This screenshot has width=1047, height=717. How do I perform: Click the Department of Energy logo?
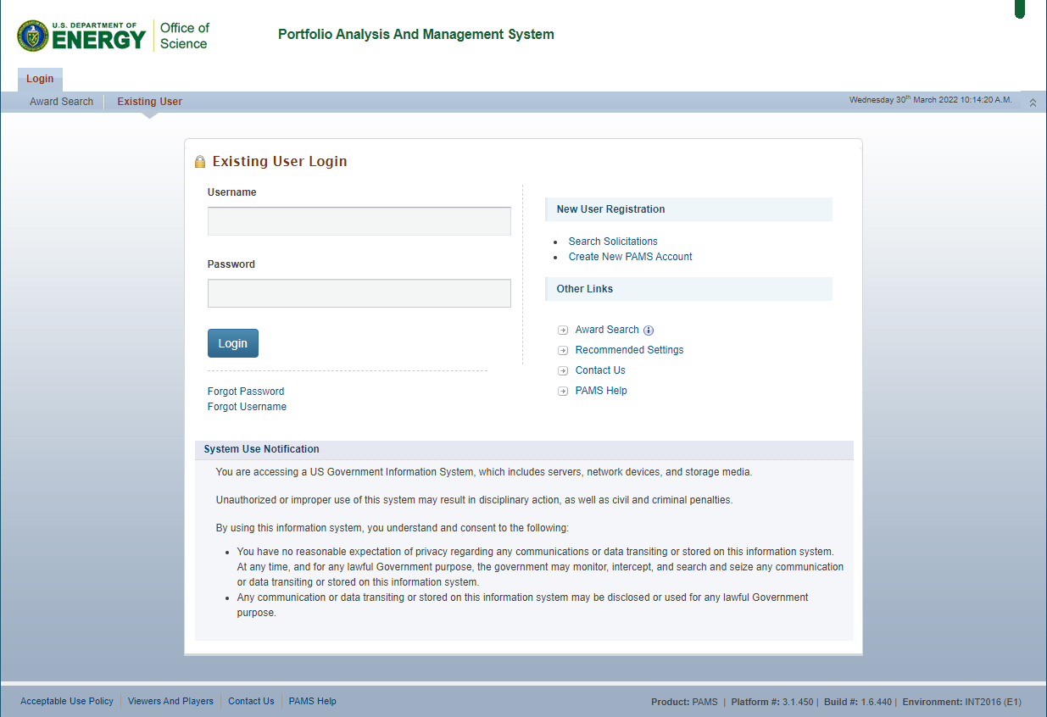(x=81, y=36)
